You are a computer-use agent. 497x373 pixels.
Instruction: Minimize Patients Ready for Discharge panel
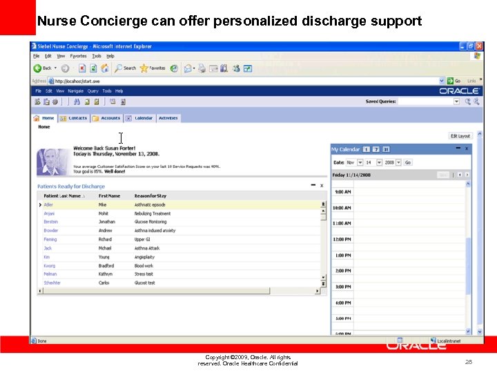(x=313, y=185)
